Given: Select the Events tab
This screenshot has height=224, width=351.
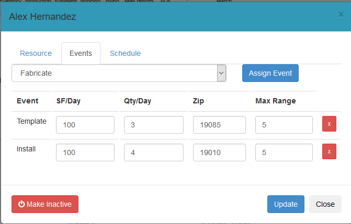Looking at the screenshot, I should 81,53.
